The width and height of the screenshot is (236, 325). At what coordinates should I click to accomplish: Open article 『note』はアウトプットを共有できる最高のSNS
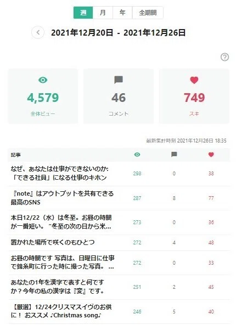pyautogui.click(x=62, y=198)
